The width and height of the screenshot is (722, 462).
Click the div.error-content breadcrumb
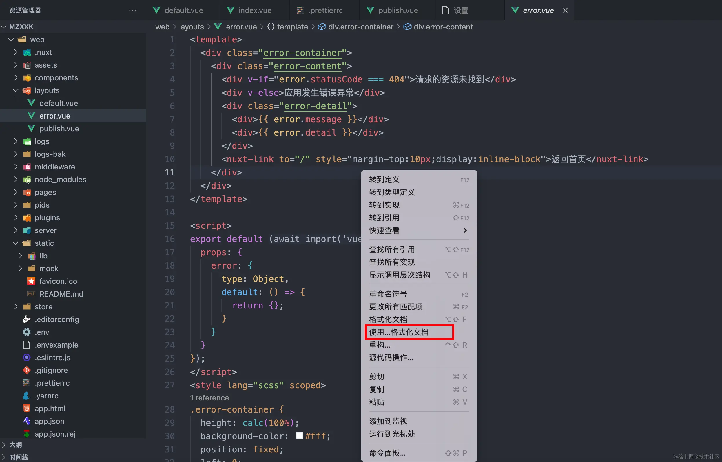(x=438, y=27)
